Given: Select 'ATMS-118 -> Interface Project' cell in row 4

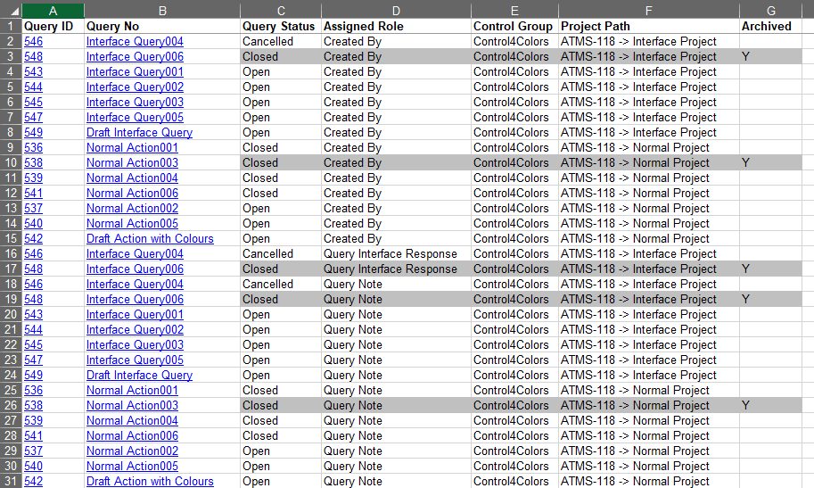Looking at the screenshot, I should (x=648, y=71).
